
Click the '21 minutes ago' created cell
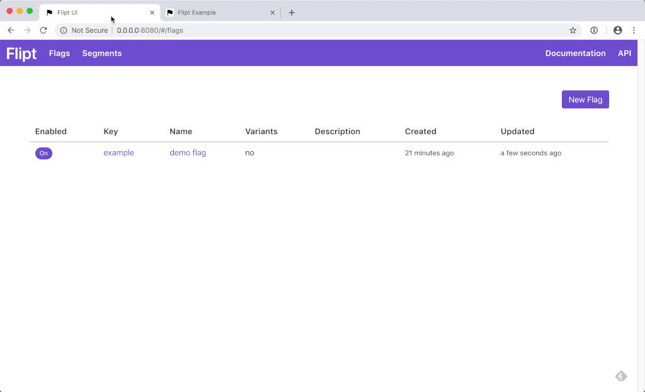tap(430, 153)
